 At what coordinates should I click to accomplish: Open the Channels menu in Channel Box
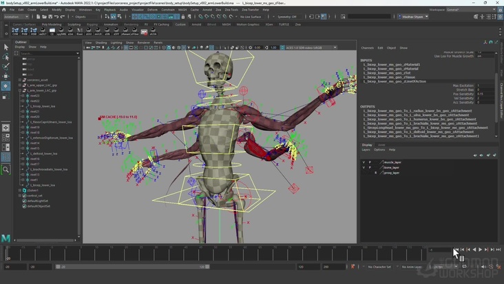click(x=367, y=48)
